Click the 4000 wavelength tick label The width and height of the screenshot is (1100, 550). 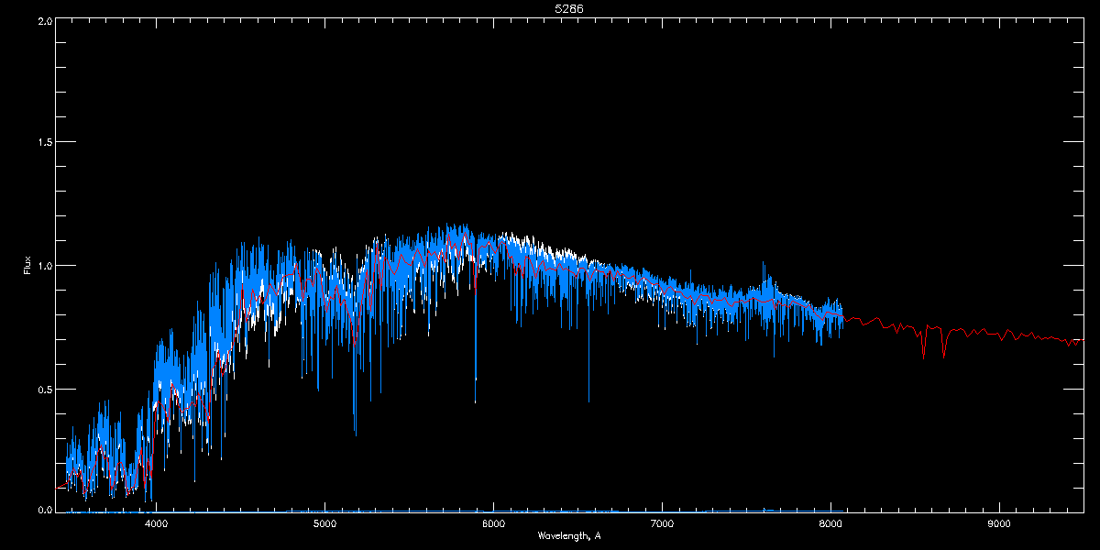pyautogui.click(x=157, y=524)
